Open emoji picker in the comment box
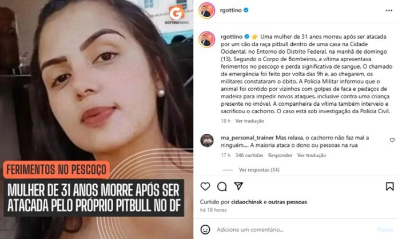Screen dimensions: 398x239 (205, 230)
